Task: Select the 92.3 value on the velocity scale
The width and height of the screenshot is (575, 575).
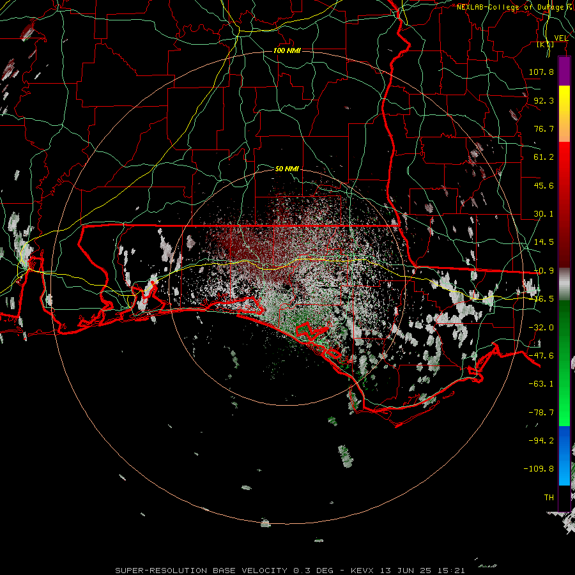Action: [x=544, y=100]
